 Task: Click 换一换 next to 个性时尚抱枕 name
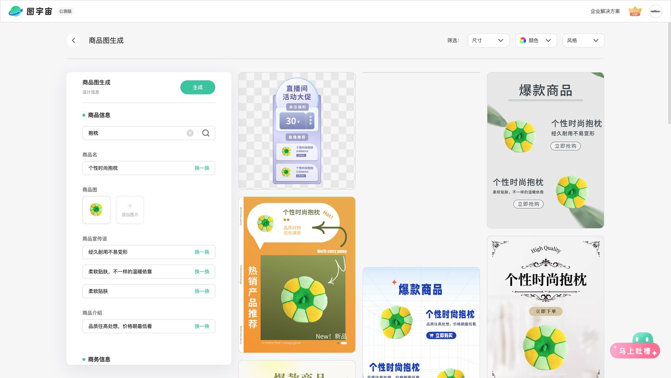point(202,168)
